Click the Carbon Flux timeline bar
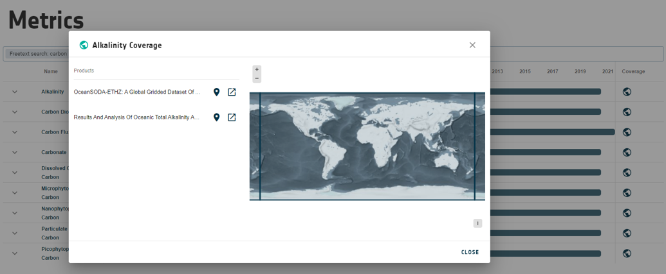666x274 pixels. [552, 132]
